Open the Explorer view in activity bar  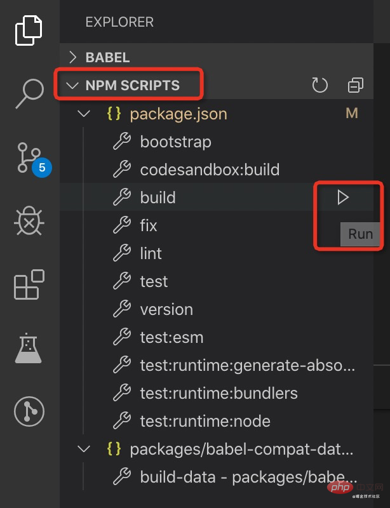[x=29, y=30]
